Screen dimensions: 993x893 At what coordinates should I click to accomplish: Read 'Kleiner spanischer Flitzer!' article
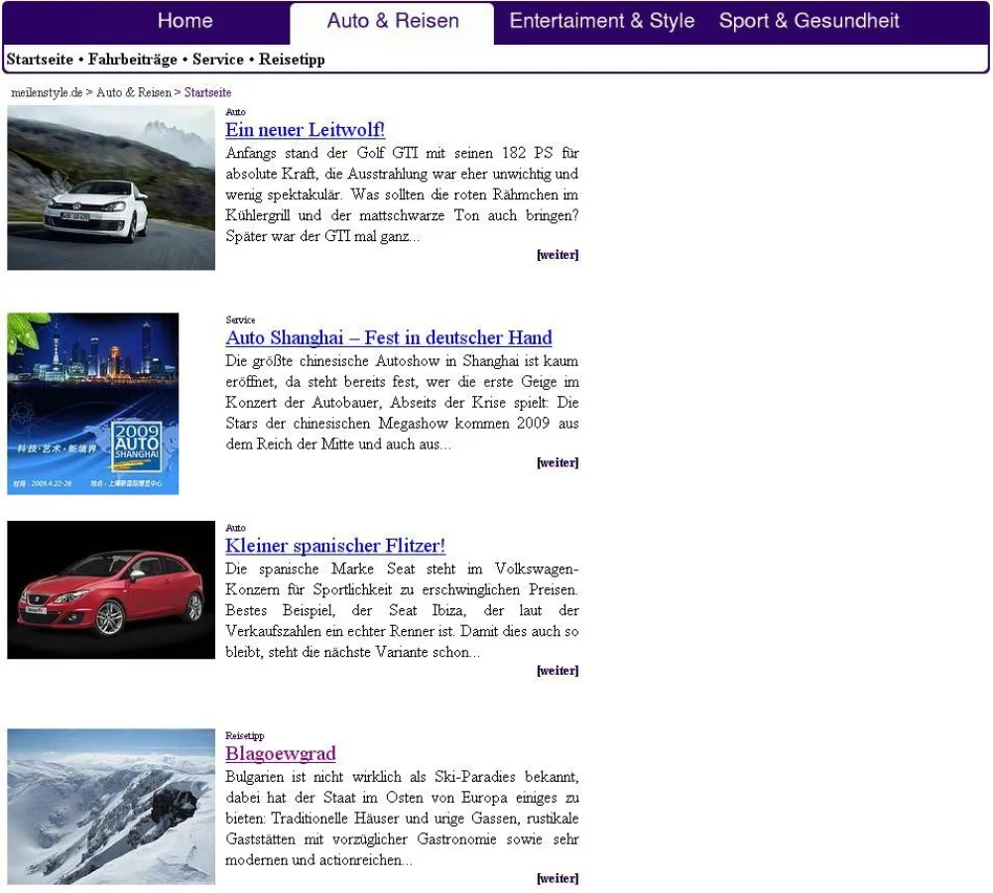pos(335,546)
